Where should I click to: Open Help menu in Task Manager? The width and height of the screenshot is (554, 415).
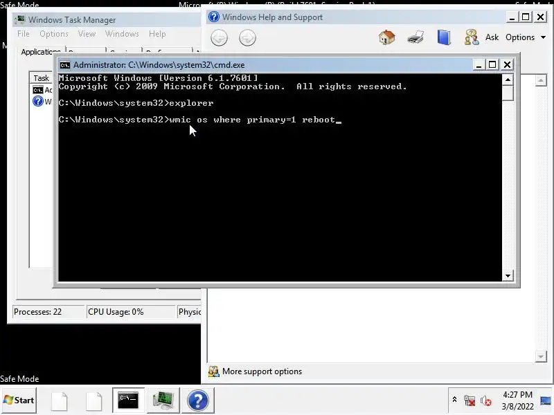coord(157,34)
